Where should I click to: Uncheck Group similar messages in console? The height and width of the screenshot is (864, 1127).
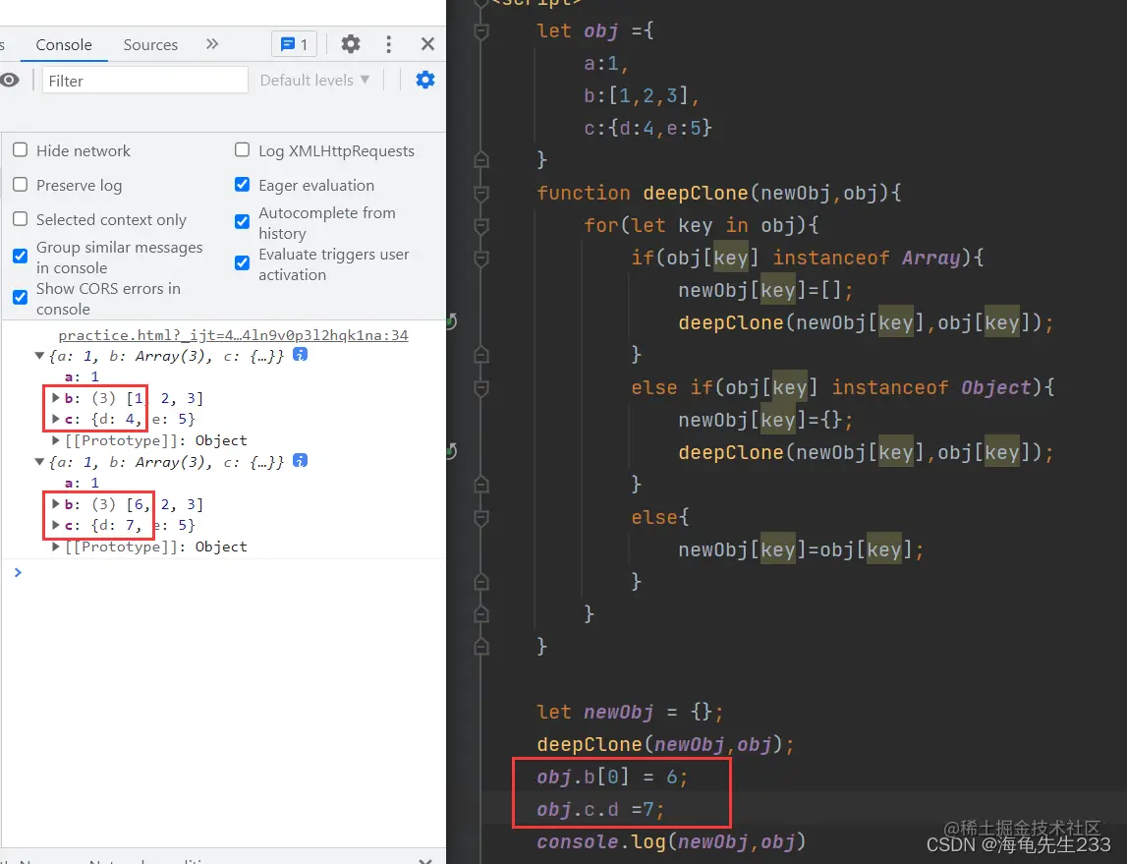[x=20, y=256]
